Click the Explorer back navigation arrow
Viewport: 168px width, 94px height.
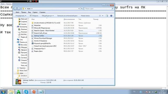click(15, 9)
